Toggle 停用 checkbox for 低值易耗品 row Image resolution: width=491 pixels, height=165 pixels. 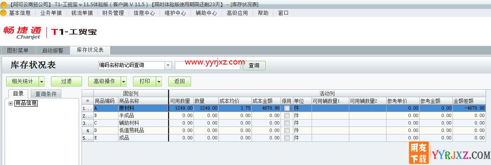point(287,130)
